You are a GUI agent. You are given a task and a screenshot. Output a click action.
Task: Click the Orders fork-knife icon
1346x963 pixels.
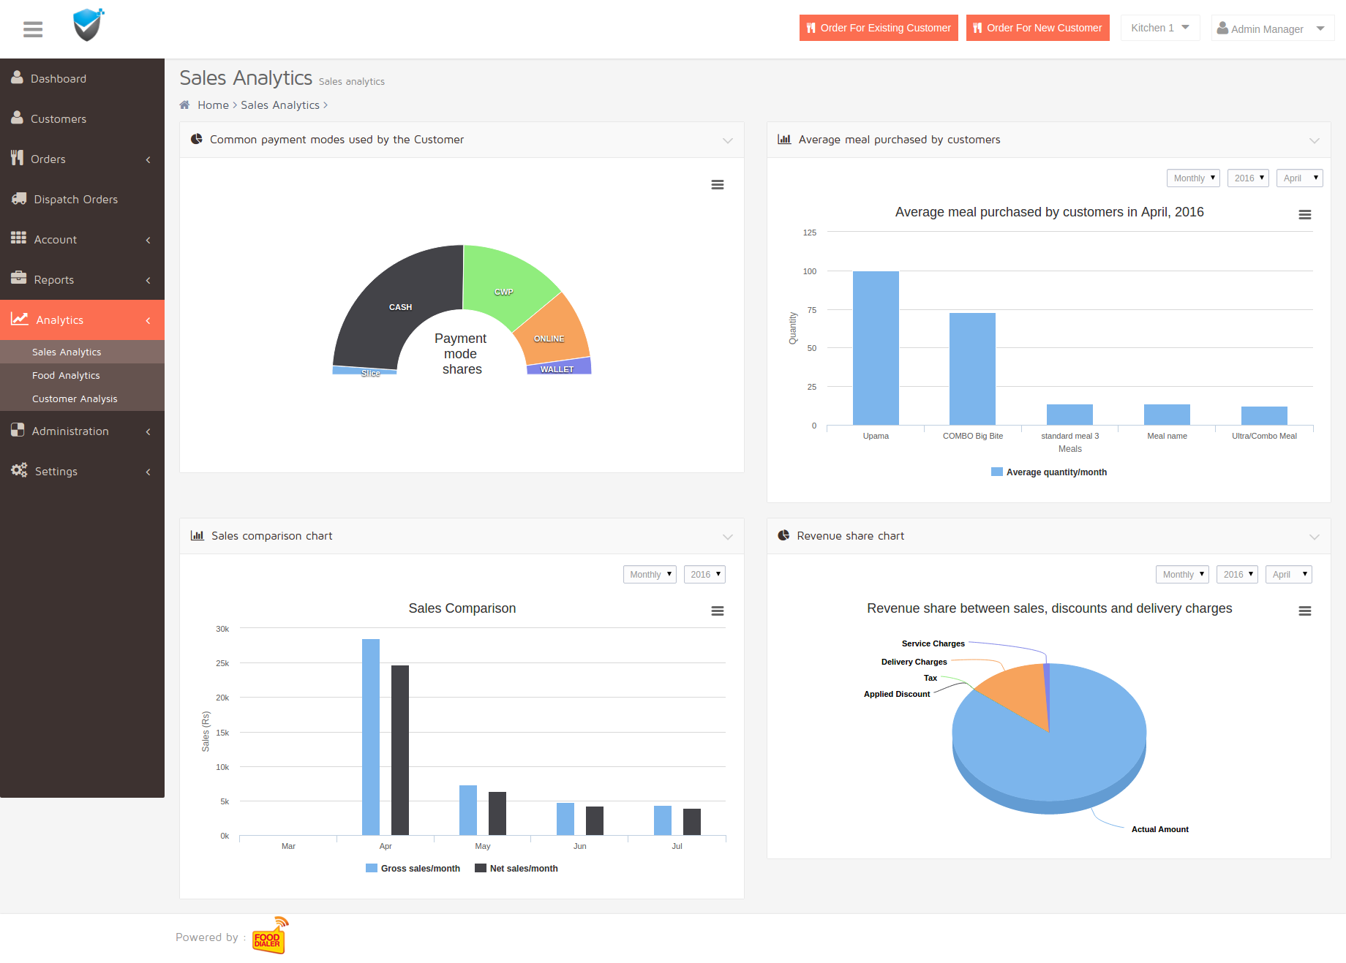[x=17, y=158]
